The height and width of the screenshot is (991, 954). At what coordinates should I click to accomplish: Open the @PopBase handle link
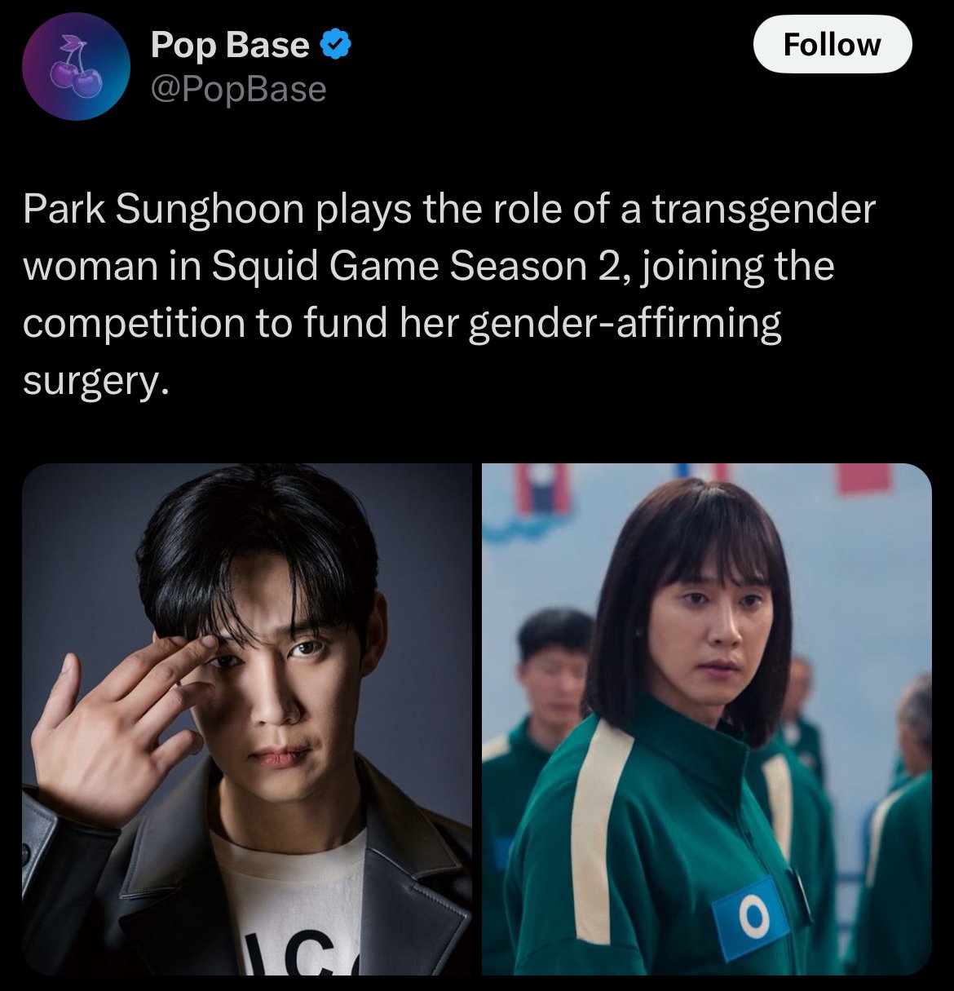238,89
